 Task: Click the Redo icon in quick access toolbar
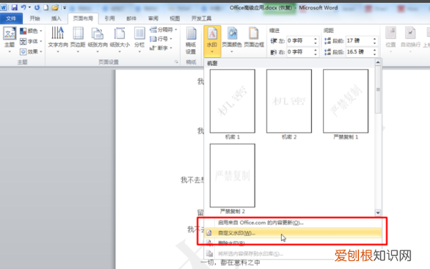coord(37,7)
